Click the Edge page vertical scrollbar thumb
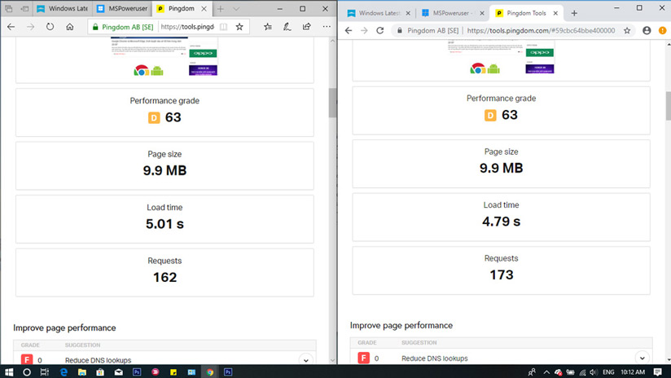 pyautogui.click(x=332, y=103)
